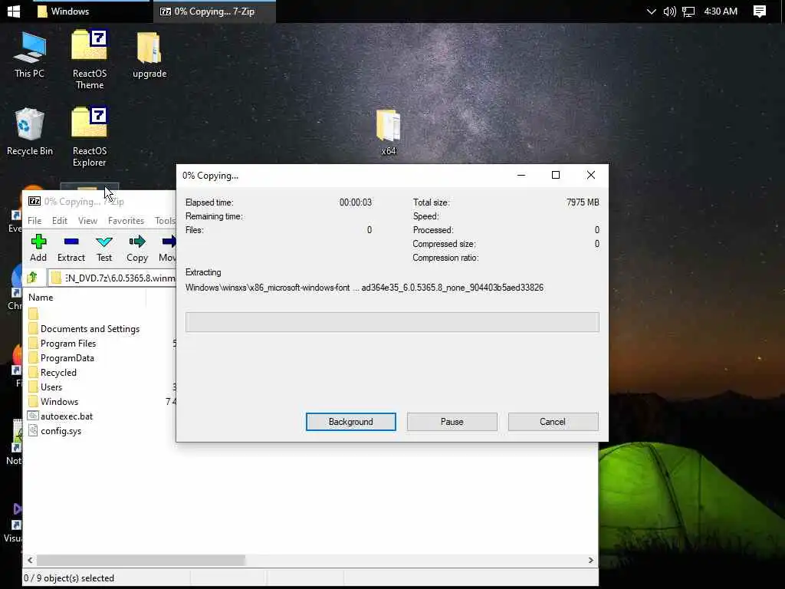Cancel the copying operation

[x=553, y=422]
